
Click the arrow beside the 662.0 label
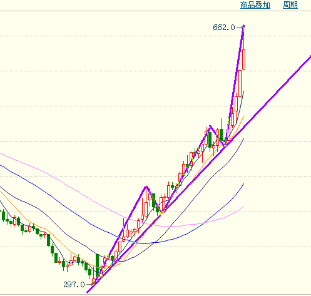pos(240,27)
